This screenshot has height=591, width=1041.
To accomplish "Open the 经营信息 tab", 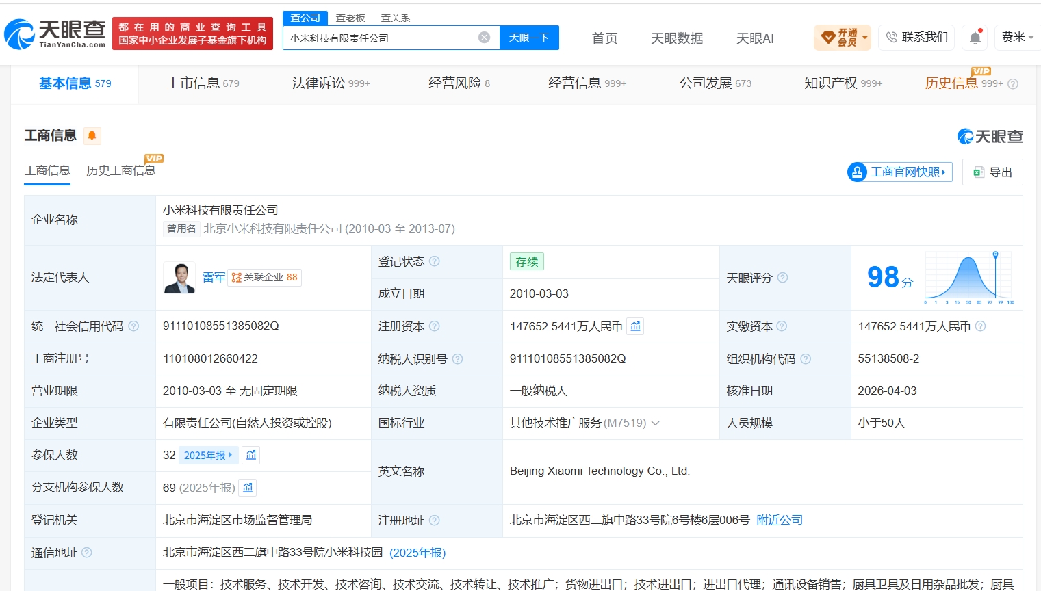I will pyautogui.click(x=587, y=83).
